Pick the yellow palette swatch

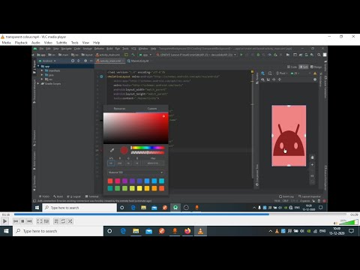click(139, 188)
